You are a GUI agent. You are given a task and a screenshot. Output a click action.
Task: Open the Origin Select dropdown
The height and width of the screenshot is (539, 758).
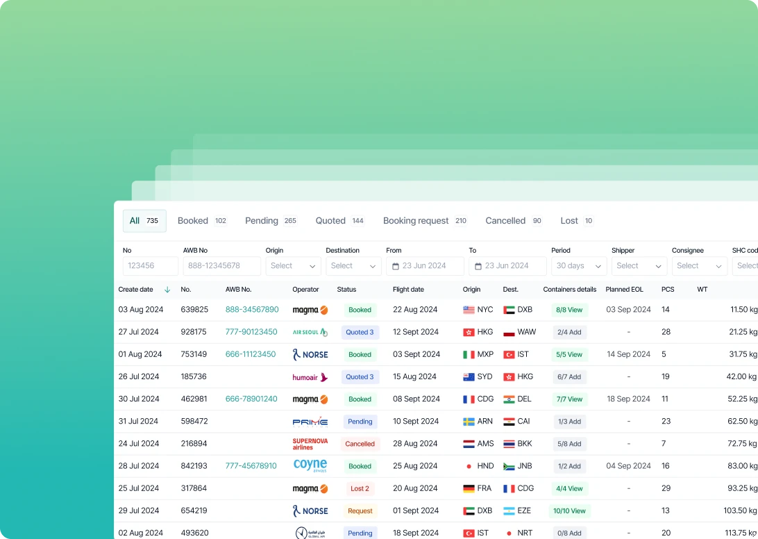tap(293, 265)
